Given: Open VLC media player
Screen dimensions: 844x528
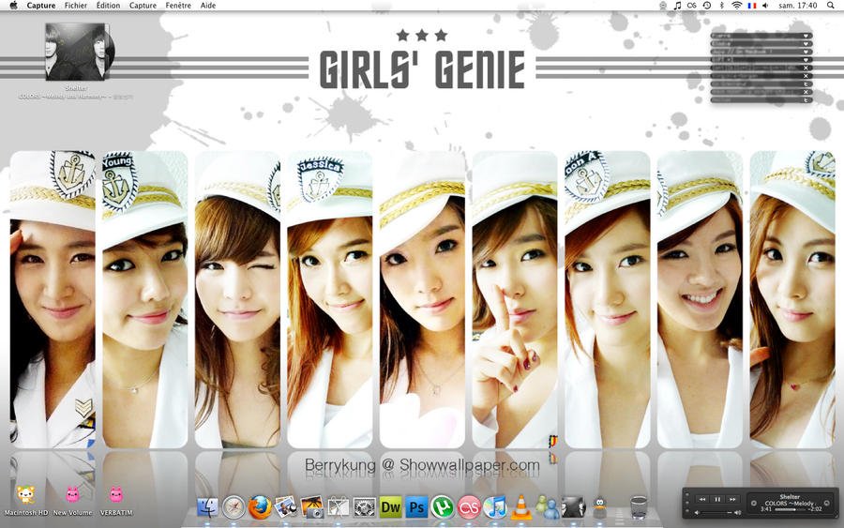Looking at the screenshot, I should coord(520,508).
